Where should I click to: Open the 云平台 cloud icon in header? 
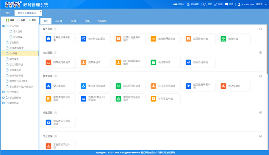(x=175, y=4)
